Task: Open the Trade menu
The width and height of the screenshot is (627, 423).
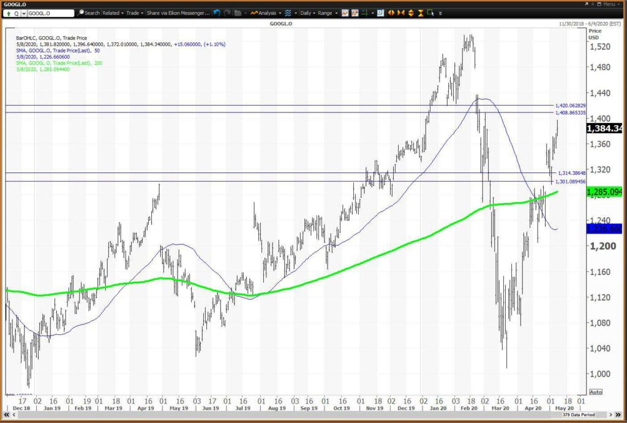Action: pyautogui.click(x=135, y=13)
